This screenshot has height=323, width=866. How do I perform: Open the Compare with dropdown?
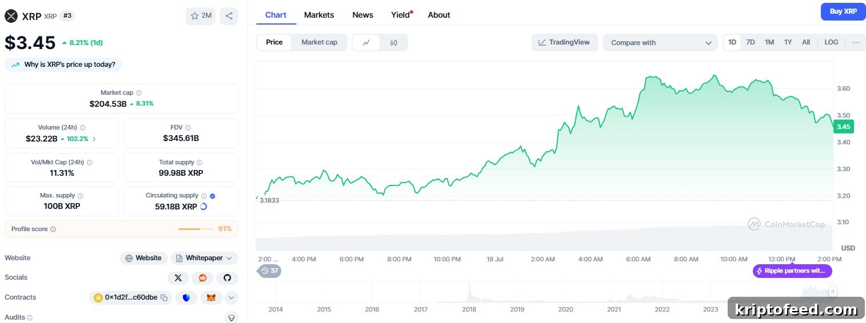pyautogui.click(x=660, y=43)
